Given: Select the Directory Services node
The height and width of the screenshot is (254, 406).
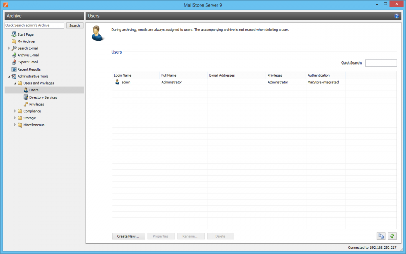Looking at the screenshot, I should [x=43, y=97].
